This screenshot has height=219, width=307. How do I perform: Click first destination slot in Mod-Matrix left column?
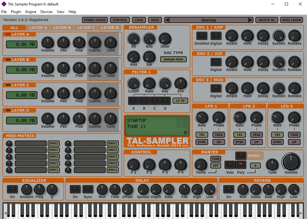click(31, 143)
